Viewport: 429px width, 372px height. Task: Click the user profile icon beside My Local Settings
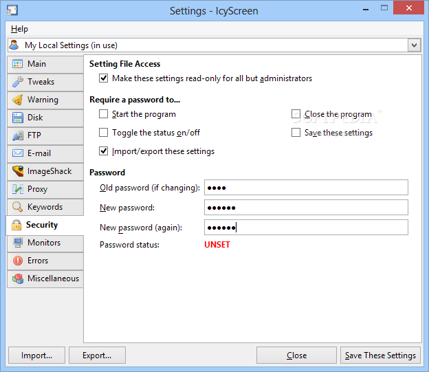[14, 45]
